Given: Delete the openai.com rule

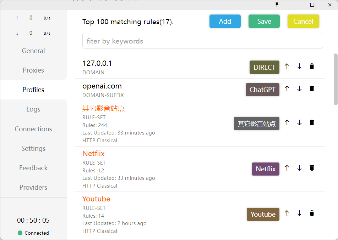Looking at the screenshot, I should click(x=312, y=89).
